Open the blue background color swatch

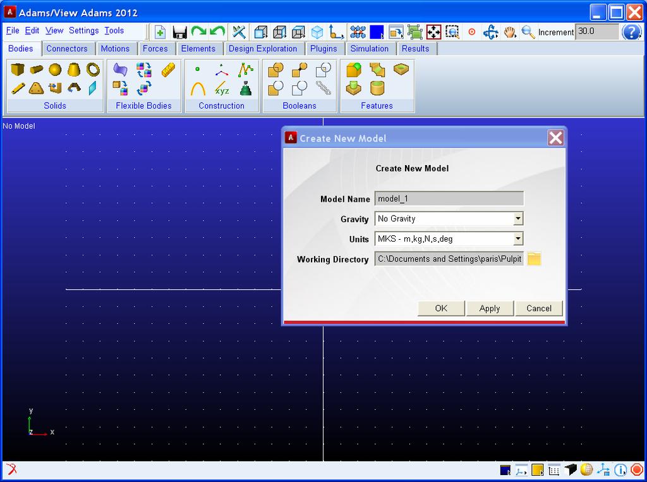pyautogui.click(x=377, y=32)
